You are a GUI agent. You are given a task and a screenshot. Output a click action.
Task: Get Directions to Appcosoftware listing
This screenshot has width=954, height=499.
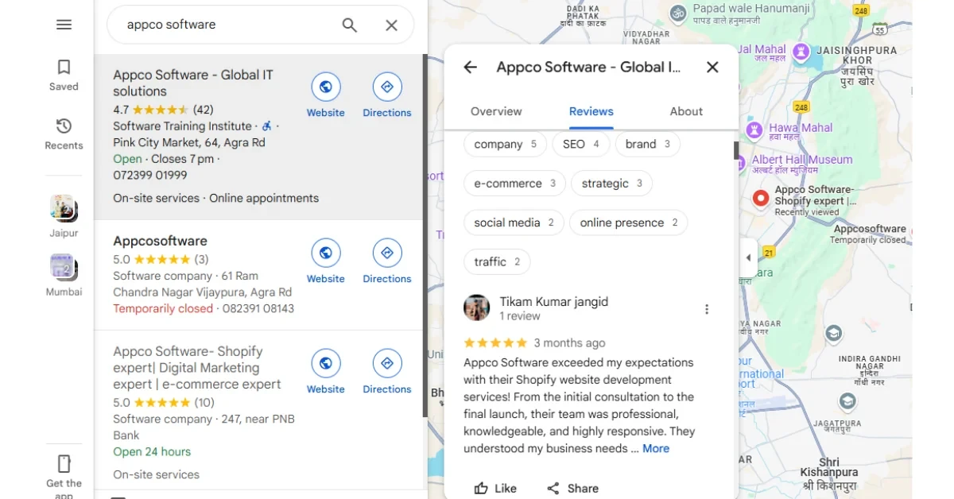click(x=387, y=253)
